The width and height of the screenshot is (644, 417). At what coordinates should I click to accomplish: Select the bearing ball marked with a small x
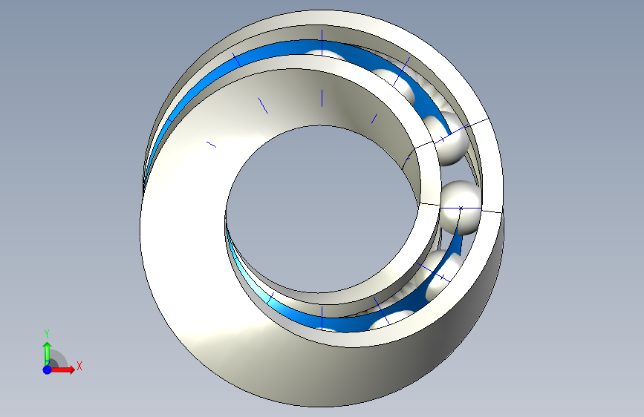[461, 208]
